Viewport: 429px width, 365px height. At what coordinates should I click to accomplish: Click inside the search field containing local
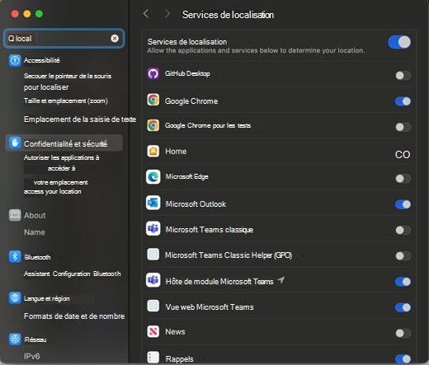point(64,39)
